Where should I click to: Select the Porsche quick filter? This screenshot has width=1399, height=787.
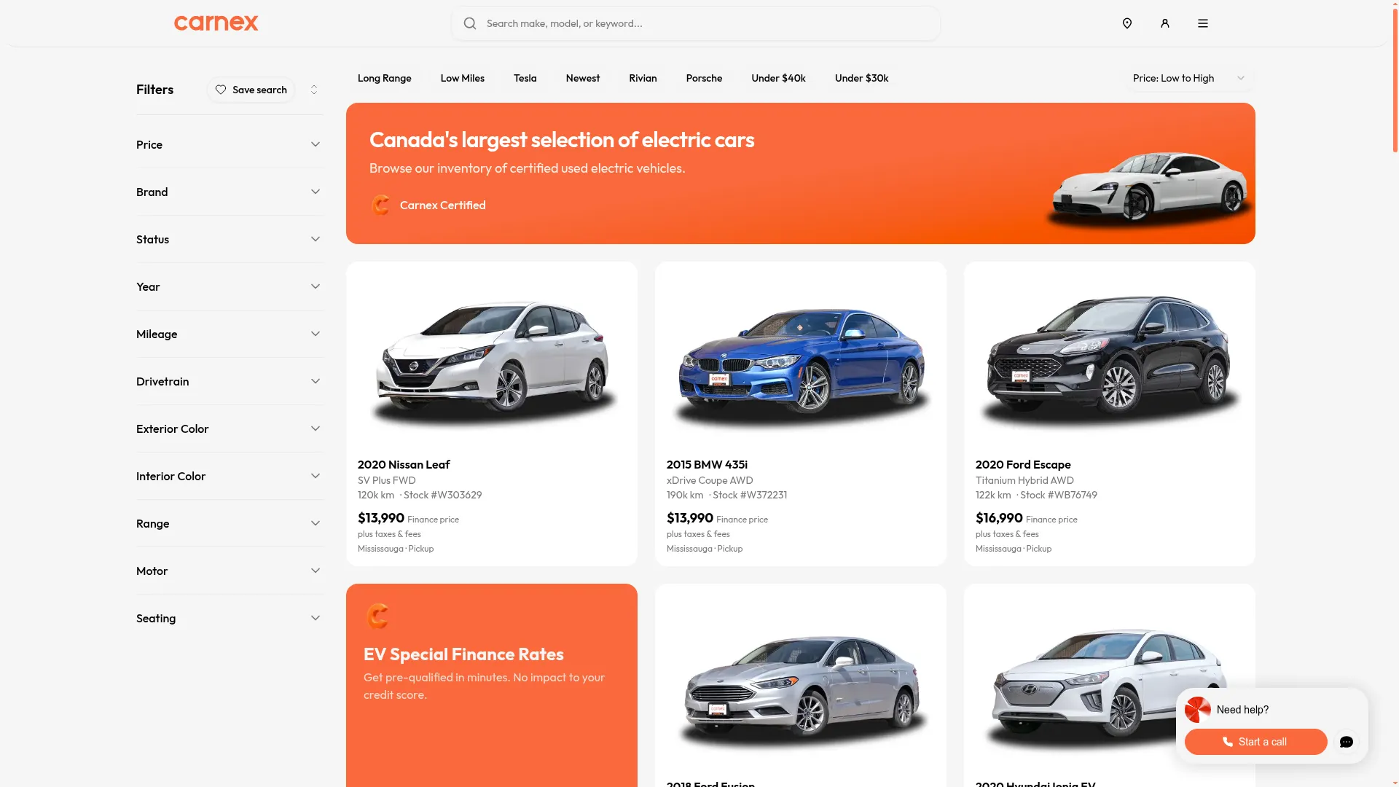[704, 78]
